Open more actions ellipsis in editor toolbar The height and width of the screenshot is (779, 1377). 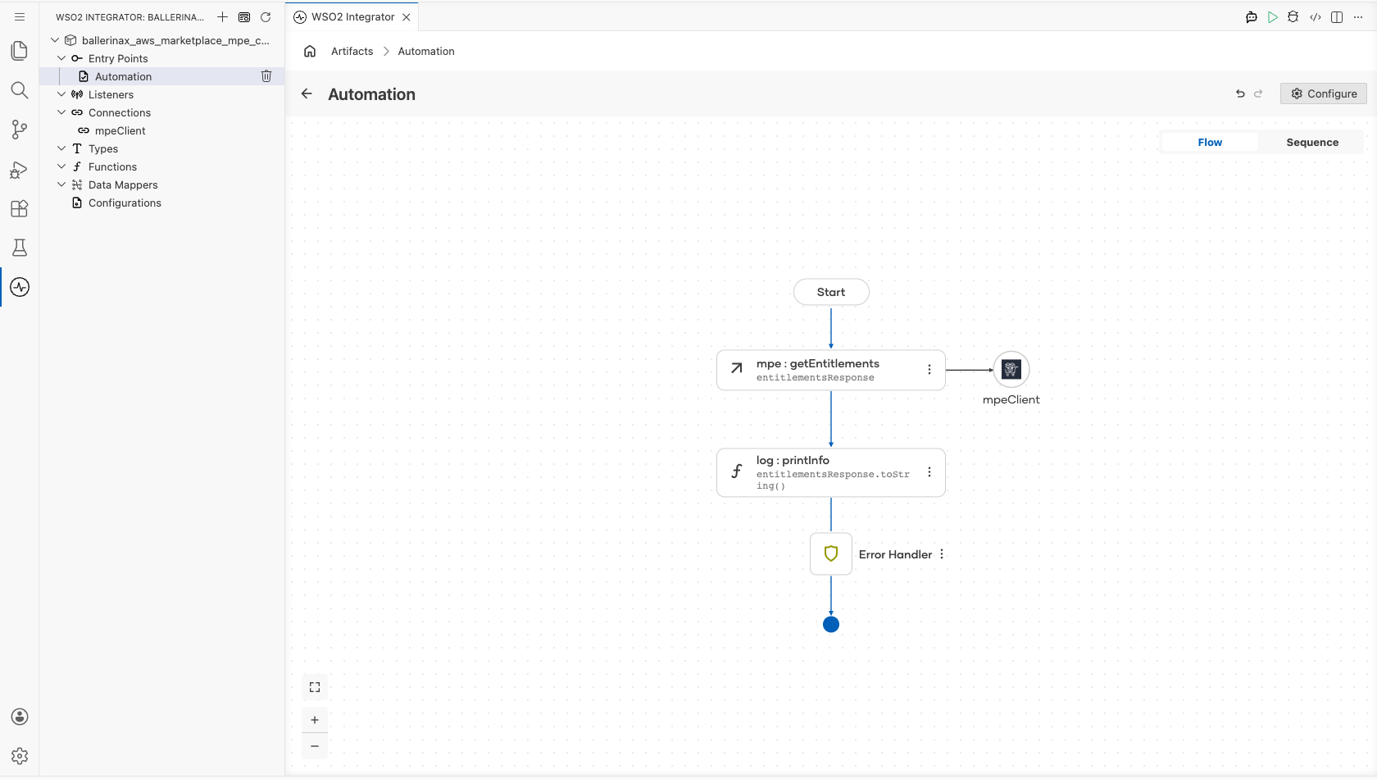click(1358, 16)
